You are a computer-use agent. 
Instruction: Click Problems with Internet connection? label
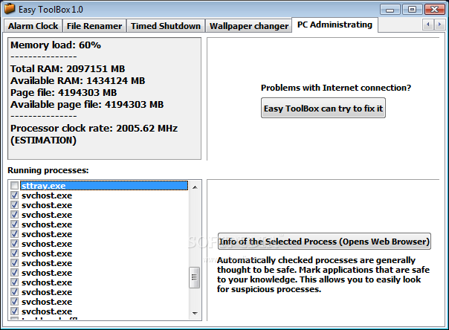[x=336, y=88]
